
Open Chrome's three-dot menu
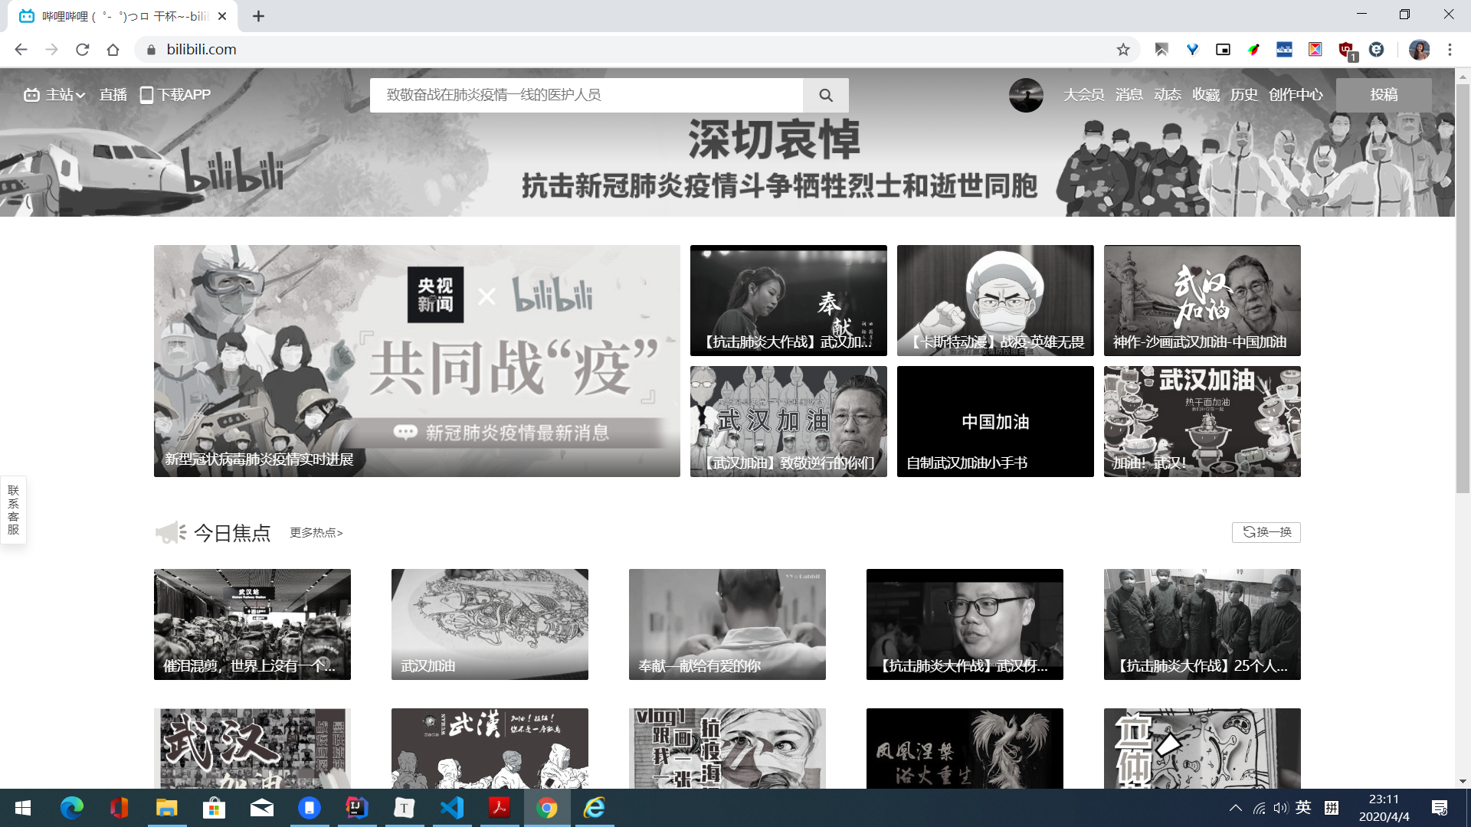[x=1450, y=50]
